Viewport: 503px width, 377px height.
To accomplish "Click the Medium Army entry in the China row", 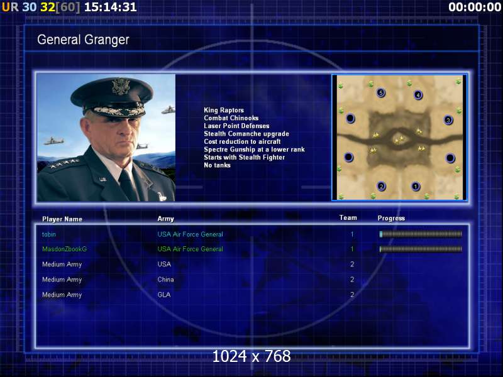I will [62, 280].
